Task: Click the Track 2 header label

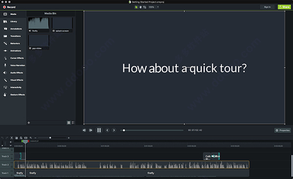Action: point(5,165)
